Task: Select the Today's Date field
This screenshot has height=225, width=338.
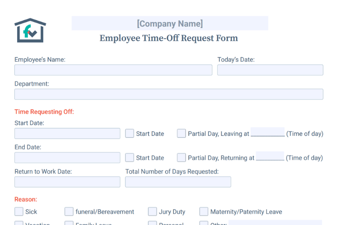Action: coord(270,70)
